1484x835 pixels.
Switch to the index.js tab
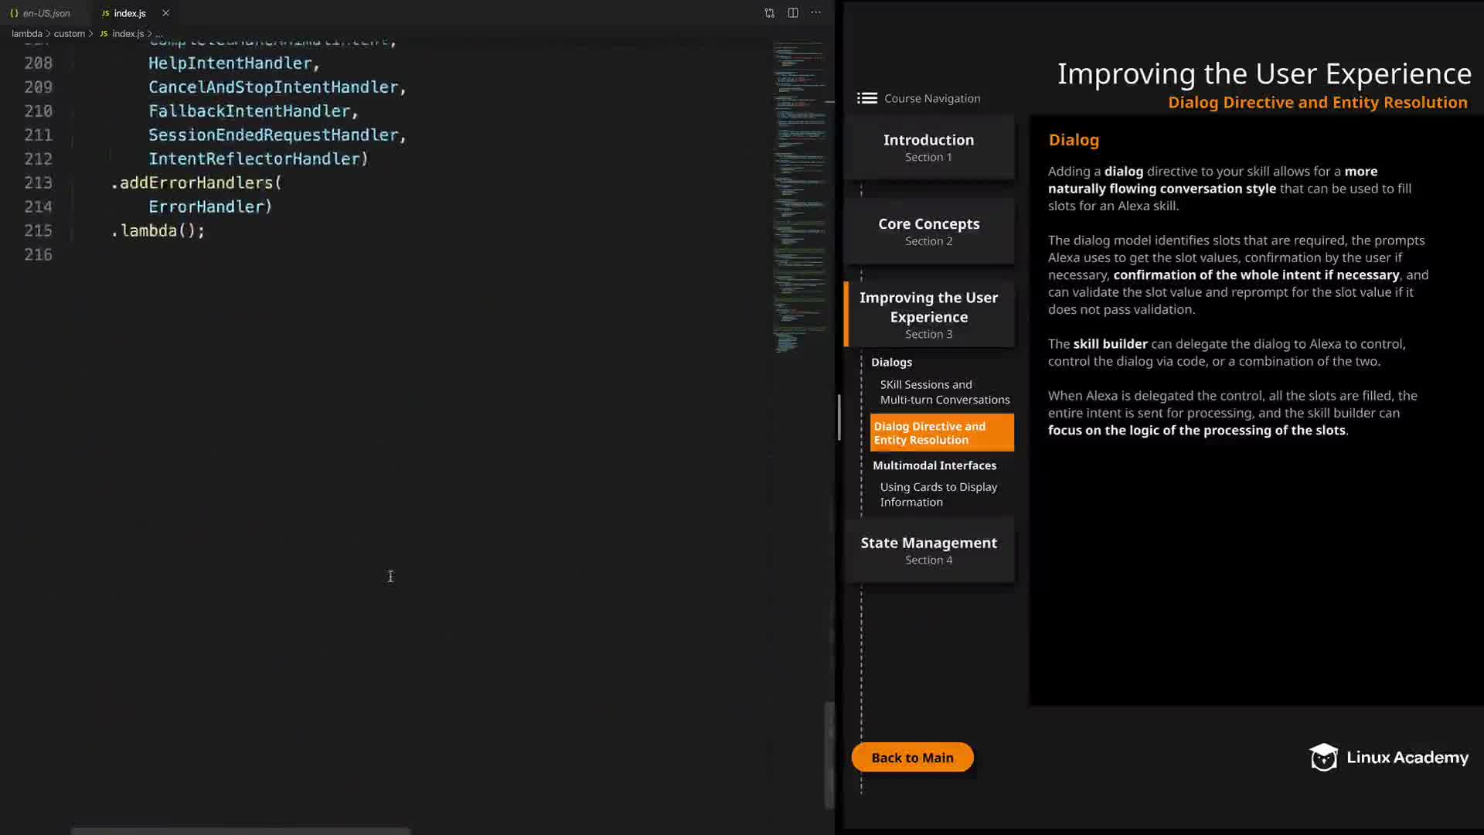pyautogui.click(x=129, y=13)
